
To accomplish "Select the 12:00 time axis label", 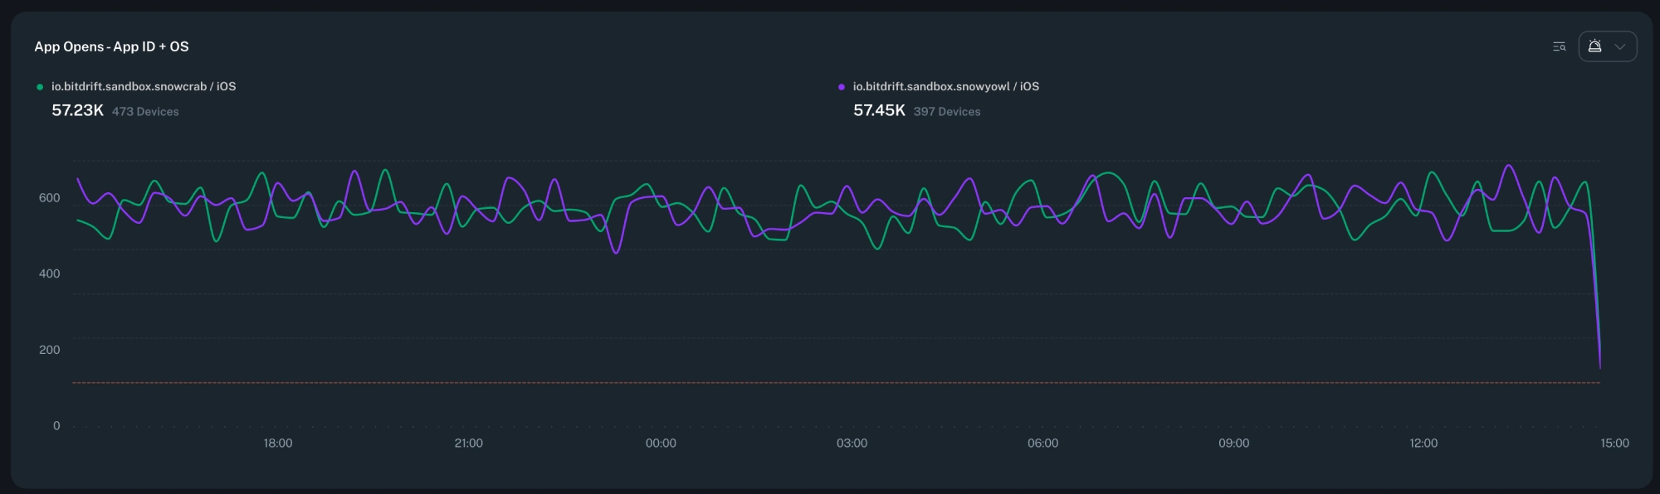I will click(1423, 443).
